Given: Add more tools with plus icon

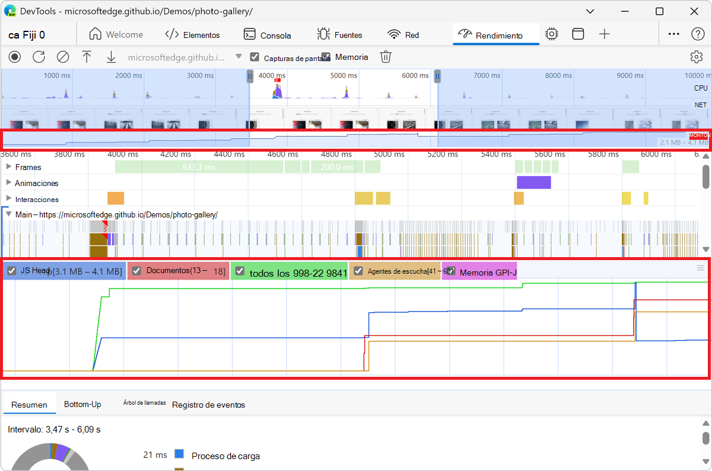Looking at the screenshot, I should click(604, 34).
